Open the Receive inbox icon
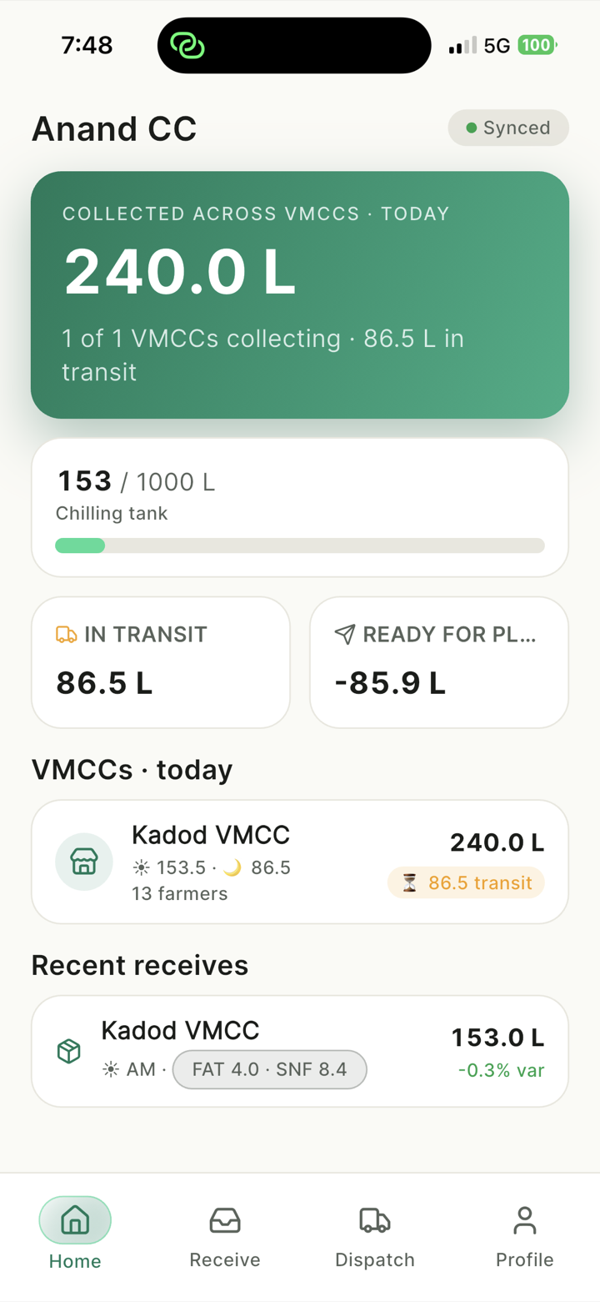This screenshot has width=600, height=1302. coord(225,1220)
